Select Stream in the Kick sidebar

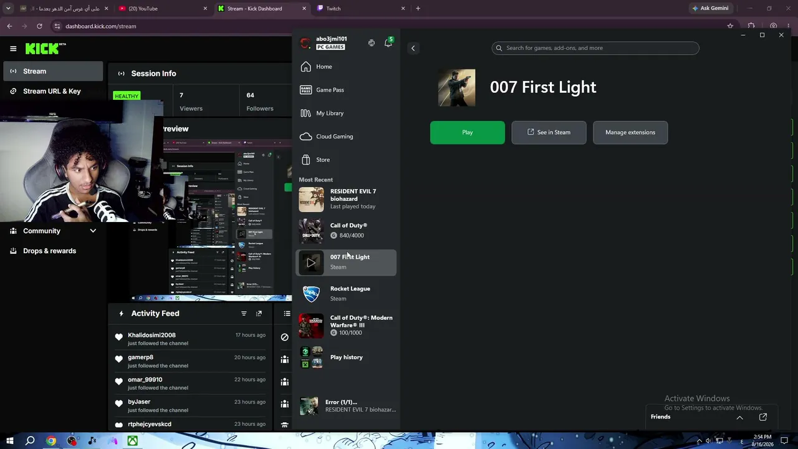pyautogui.click(x=53, y=71)
